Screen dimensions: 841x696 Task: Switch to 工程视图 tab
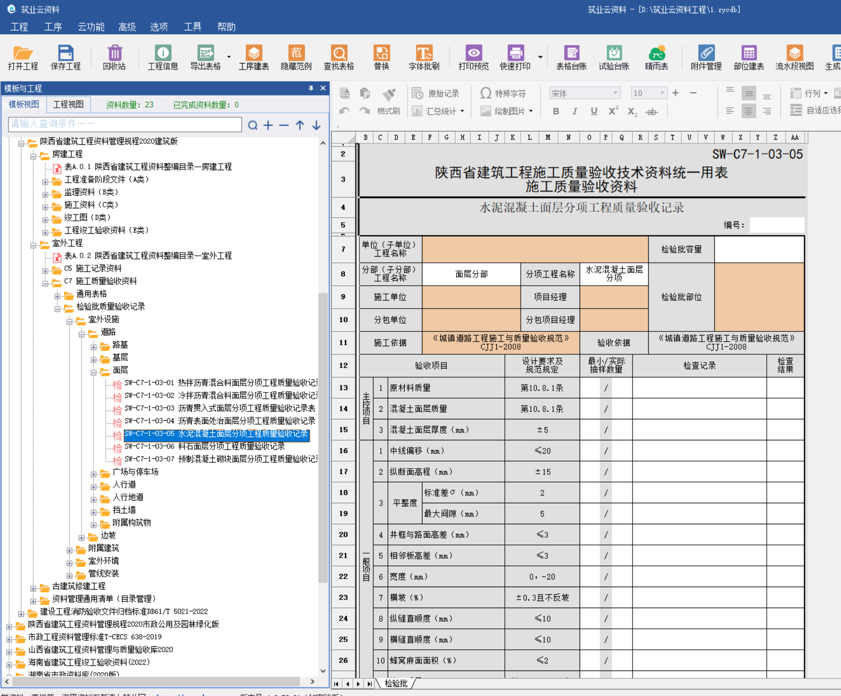pos(68,104)
